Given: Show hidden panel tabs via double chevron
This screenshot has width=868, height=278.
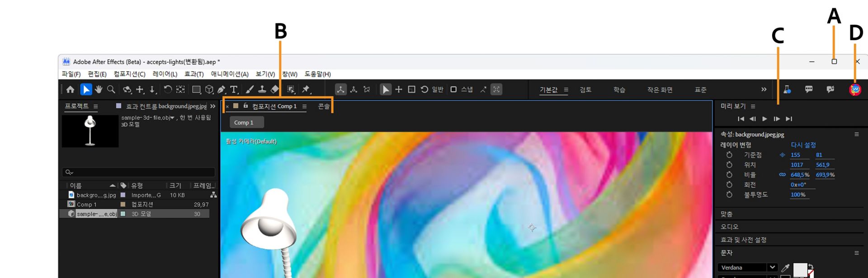Looking at the screenshot, I should click(213, 106).
